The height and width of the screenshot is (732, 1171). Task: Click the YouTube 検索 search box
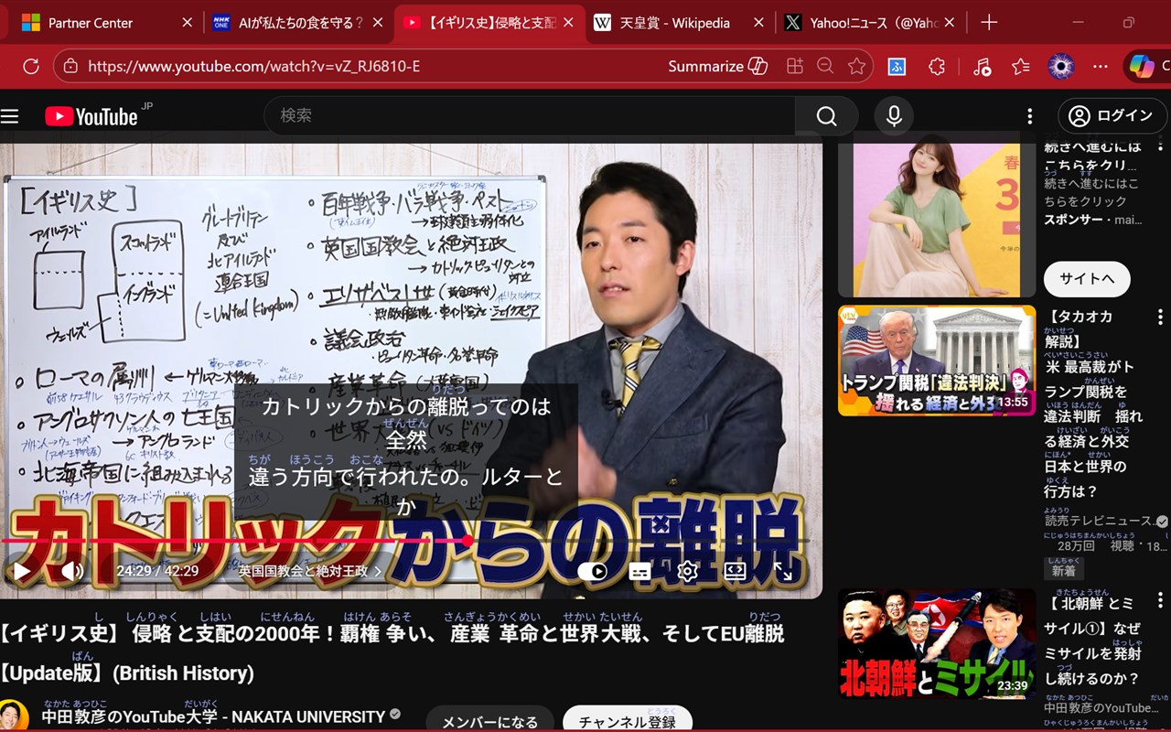[x=529, y=115]
